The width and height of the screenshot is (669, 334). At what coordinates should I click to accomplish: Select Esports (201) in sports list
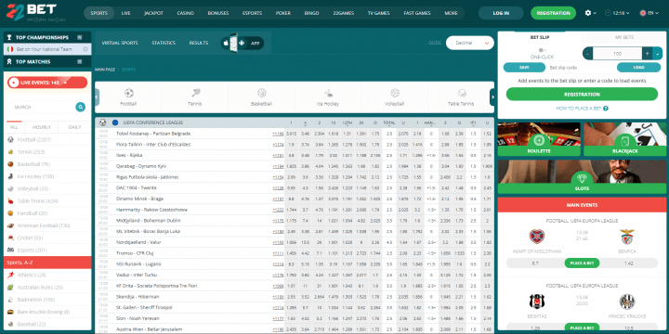pos(47,250)
